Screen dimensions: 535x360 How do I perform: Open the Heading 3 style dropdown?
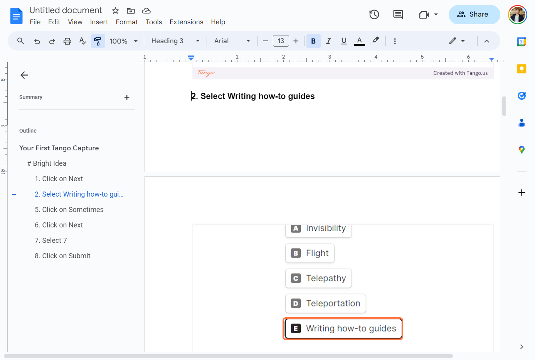[175, 41]
